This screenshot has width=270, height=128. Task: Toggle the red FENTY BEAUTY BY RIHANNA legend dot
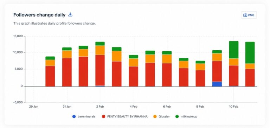(103, 117)
